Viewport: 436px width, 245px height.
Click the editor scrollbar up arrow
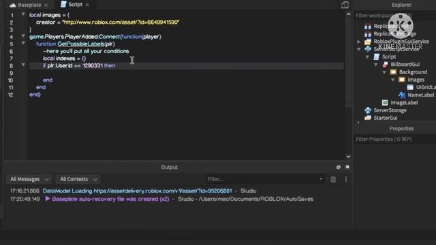click(x=348, y=14)
